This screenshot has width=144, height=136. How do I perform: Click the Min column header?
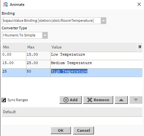pyautogui.click(x=14, y=47)
